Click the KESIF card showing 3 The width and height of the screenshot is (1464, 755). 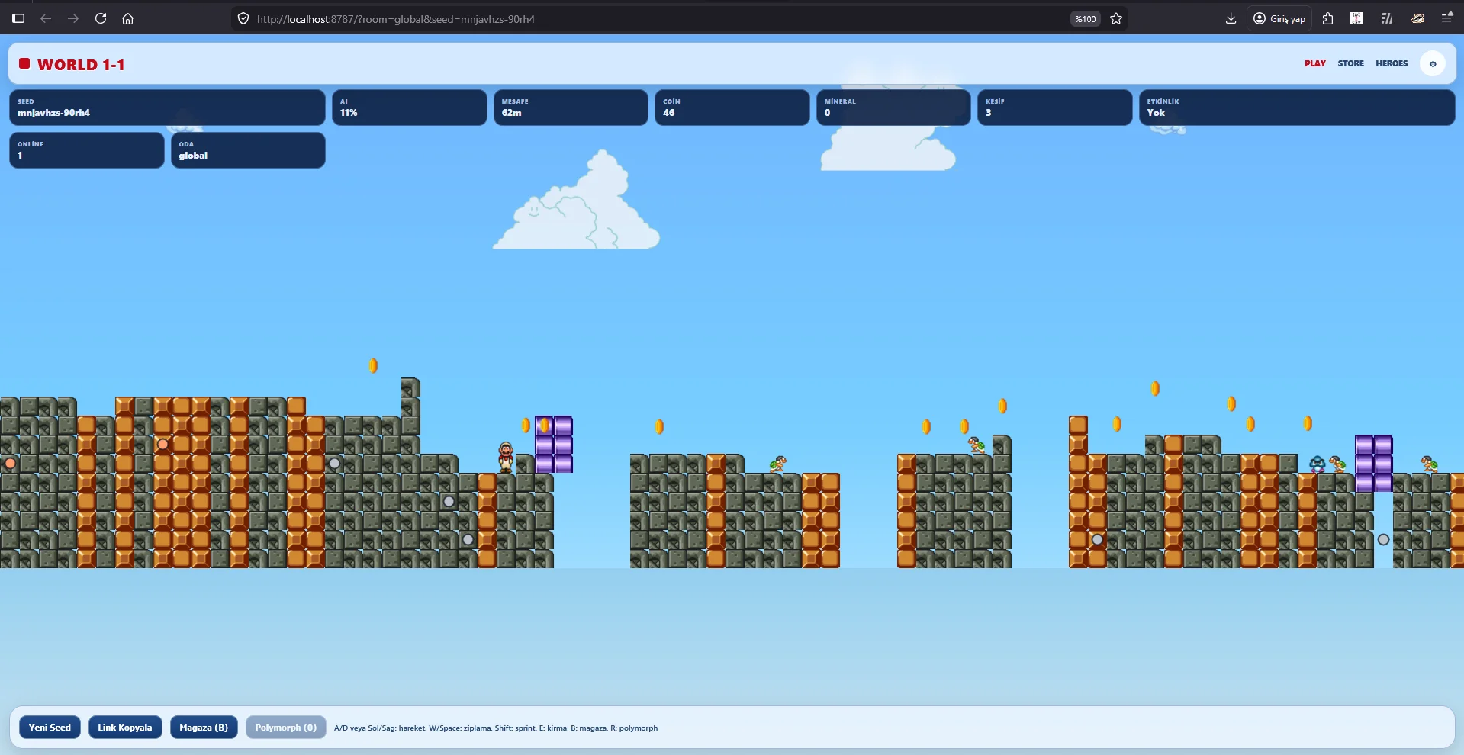(x=1054, y=108)
